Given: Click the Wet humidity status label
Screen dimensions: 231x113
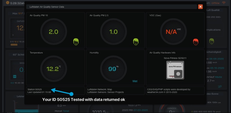Looking at the screenshot, I should click(x=135, y=81).
